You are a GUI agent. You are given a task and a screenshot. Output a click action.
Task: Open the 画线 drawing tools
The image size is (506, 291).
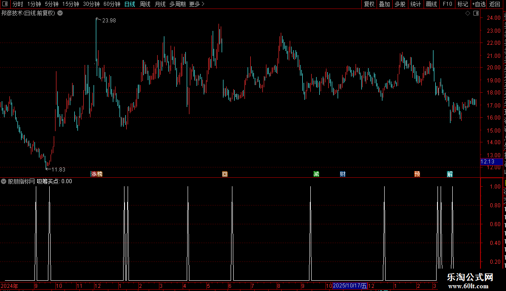432,4
